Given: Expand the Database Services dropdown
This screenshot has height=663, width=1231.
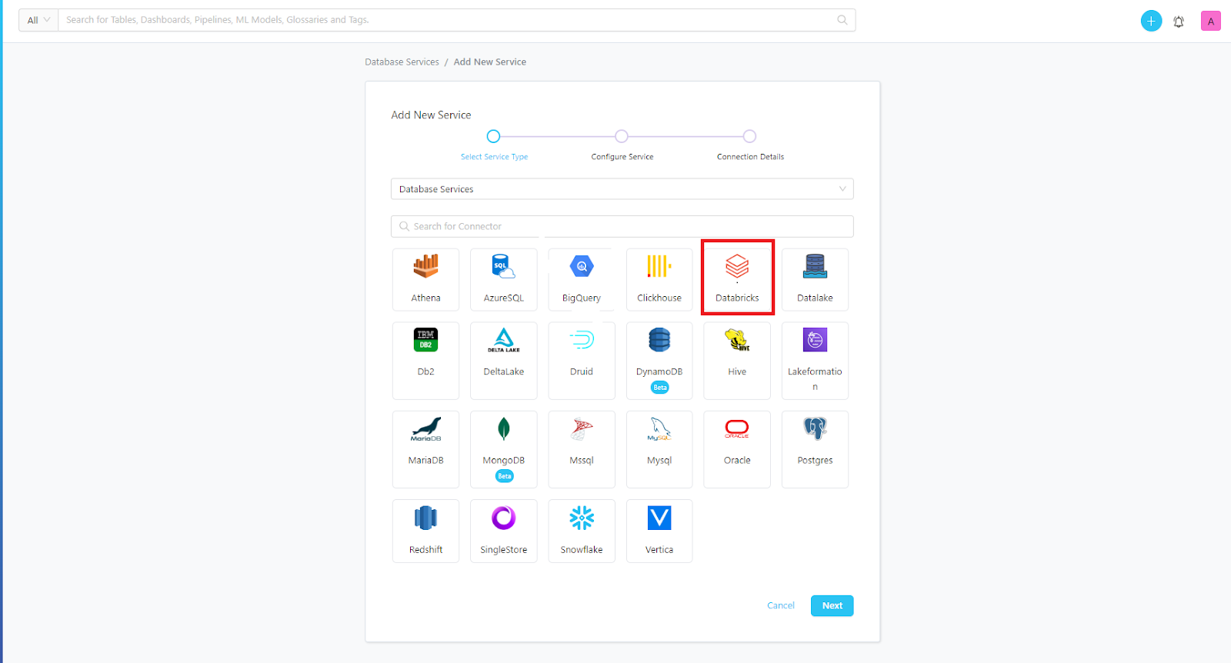Looking at the screenshot, I should click(622, 189).
